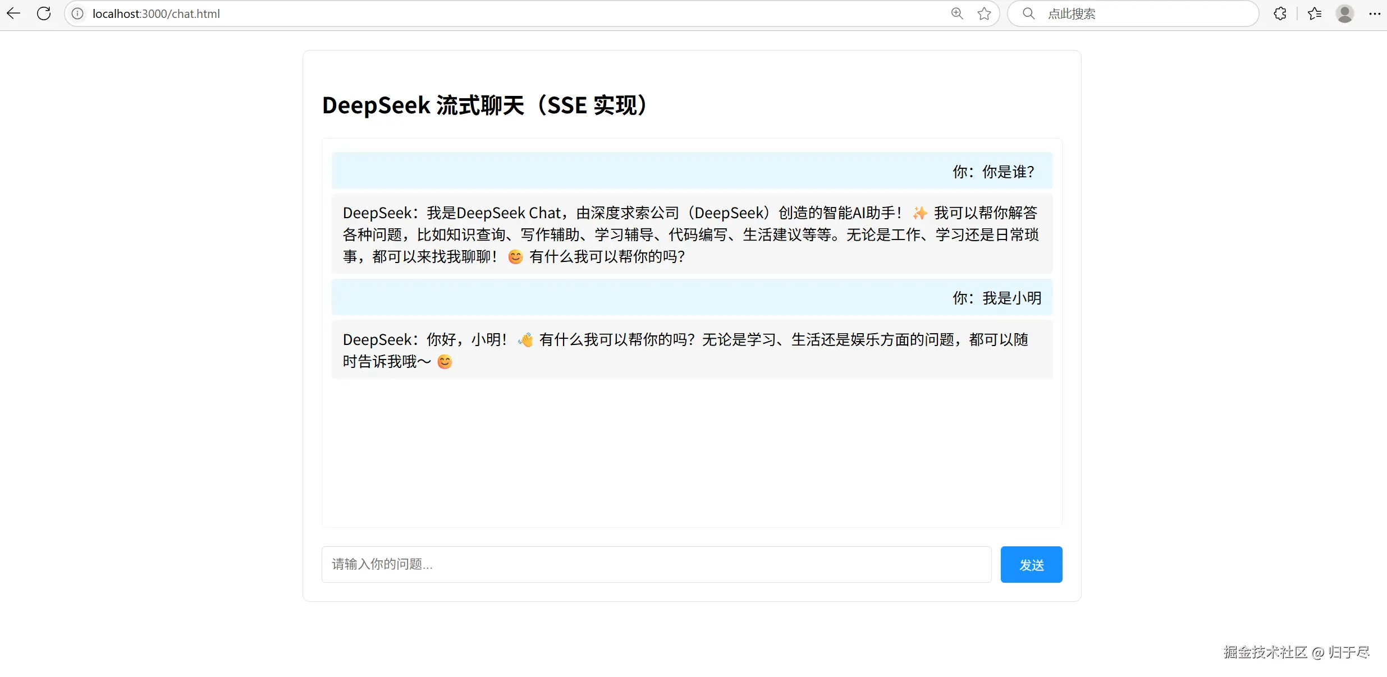Open site information icon in address bar
Screen dimensions: 1387x677
77,13
